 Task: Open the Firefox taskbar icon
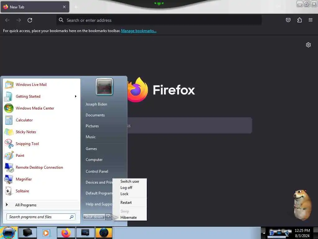66,233
